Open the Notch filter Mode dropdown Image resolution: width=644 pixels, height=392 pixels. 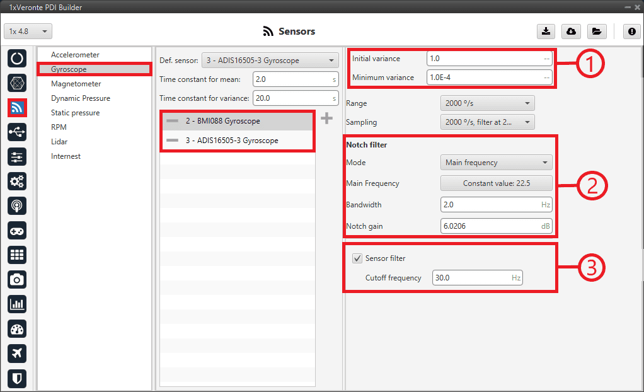tap(496, 163)
